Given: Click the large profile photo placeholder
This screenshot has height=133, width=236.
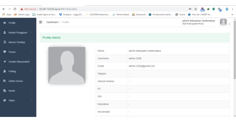Looking at the screenshot, I should 67,65.
